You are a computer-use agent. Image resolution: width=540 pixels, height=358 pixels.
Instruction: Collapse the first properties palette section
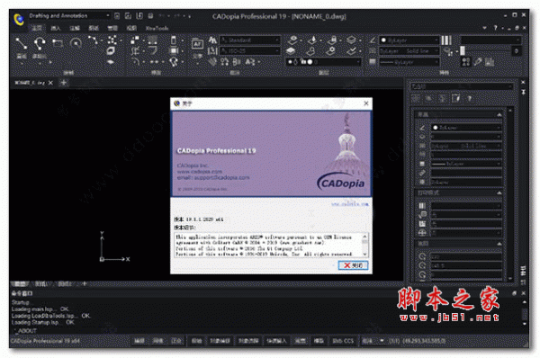499,114
